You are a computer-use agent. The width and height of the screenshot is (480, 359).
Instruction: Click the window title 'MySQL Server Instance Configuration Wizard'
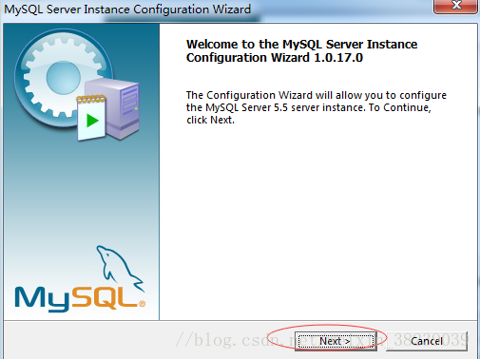[127, 9]
